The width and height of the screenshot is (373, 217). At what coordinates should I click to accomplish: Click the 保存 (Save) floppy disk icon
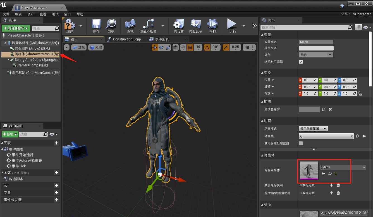tap(96, 24)
